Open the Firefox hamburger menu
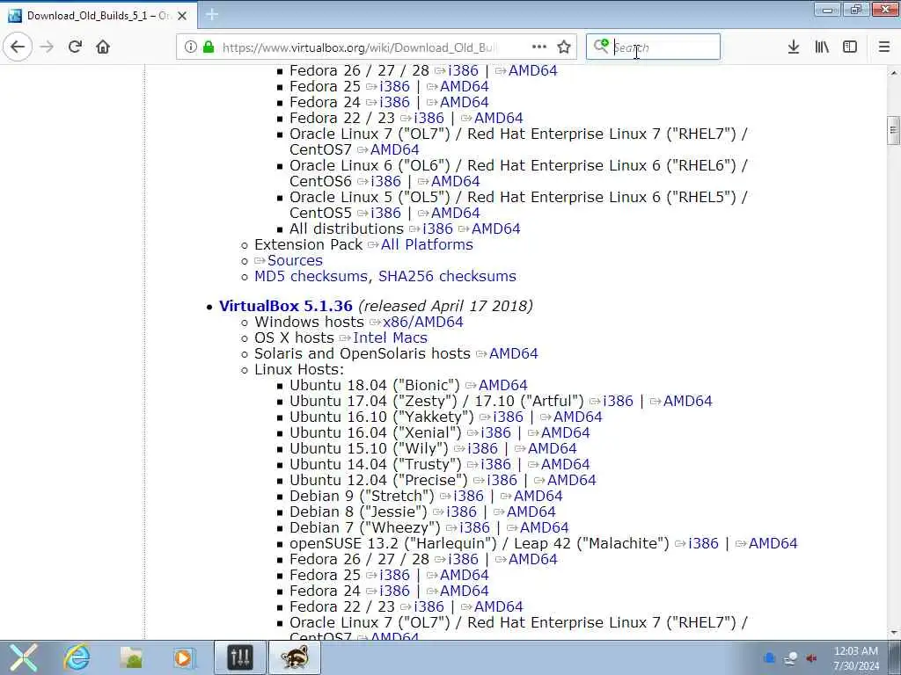901x675 pixels. pos(884,47)
